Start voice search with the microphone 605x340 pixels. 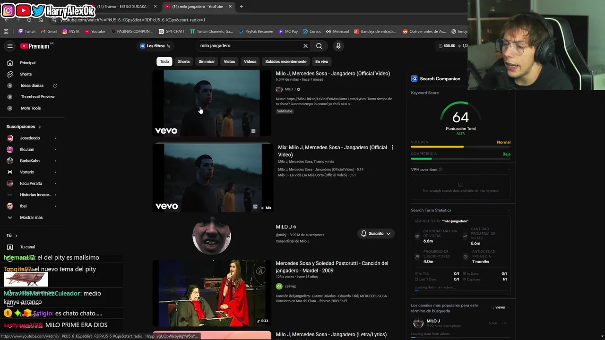[x=338, y=46]
